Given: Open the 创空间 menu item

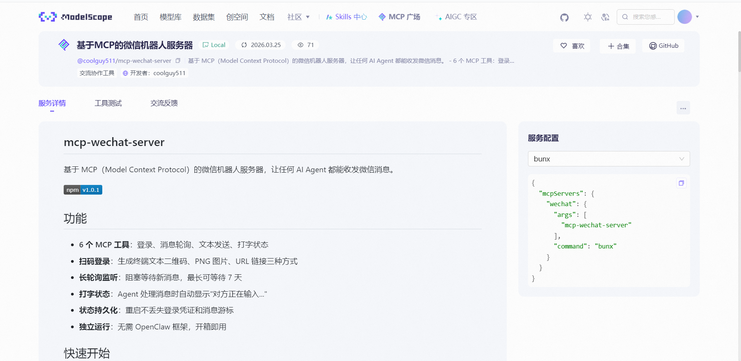Looking at the screenshot, I should tap(237, 17).
